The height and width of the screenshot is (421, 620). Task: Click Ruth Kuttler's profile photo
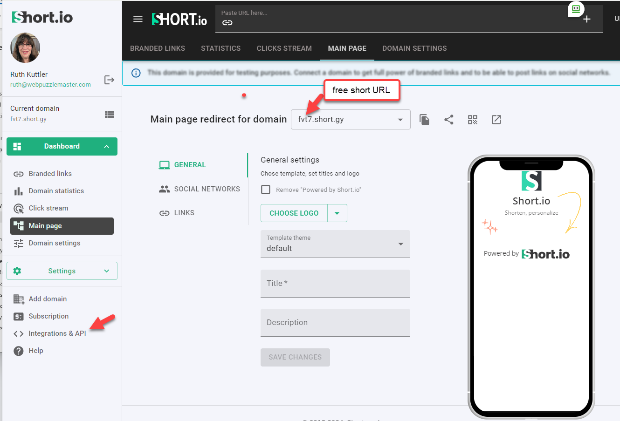click(x=25, y=48)
